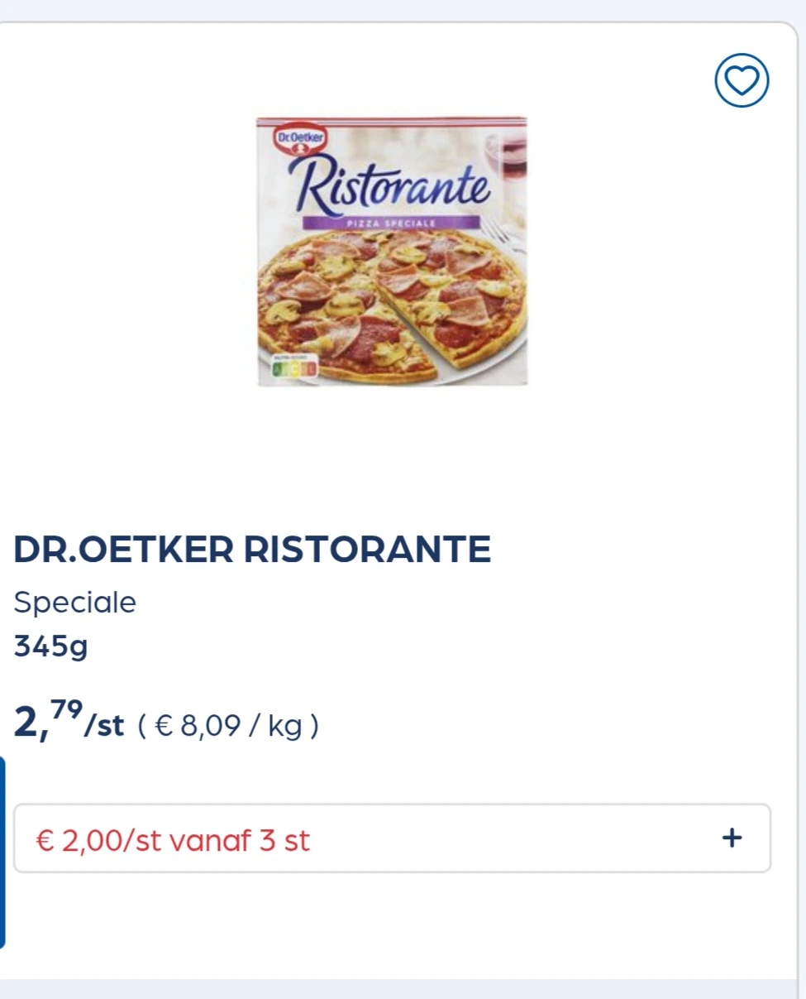Image resolution: width=806 pixels, height=999 pixels.
Task: Click the 'Speciale' product variant text
Action: [74, 603]
